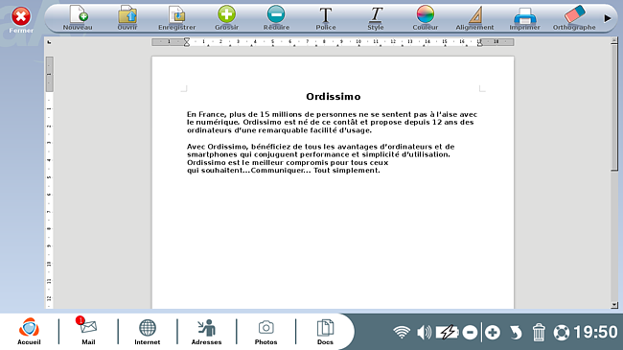Screen dimensions: 623x350
Task: Click the vertical scrollbar thumb
Action: coord(614,107)
